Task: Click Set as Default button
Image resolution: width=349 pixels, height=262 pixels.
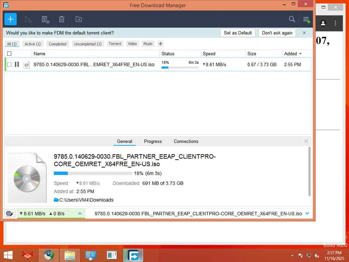Action: 238,33
